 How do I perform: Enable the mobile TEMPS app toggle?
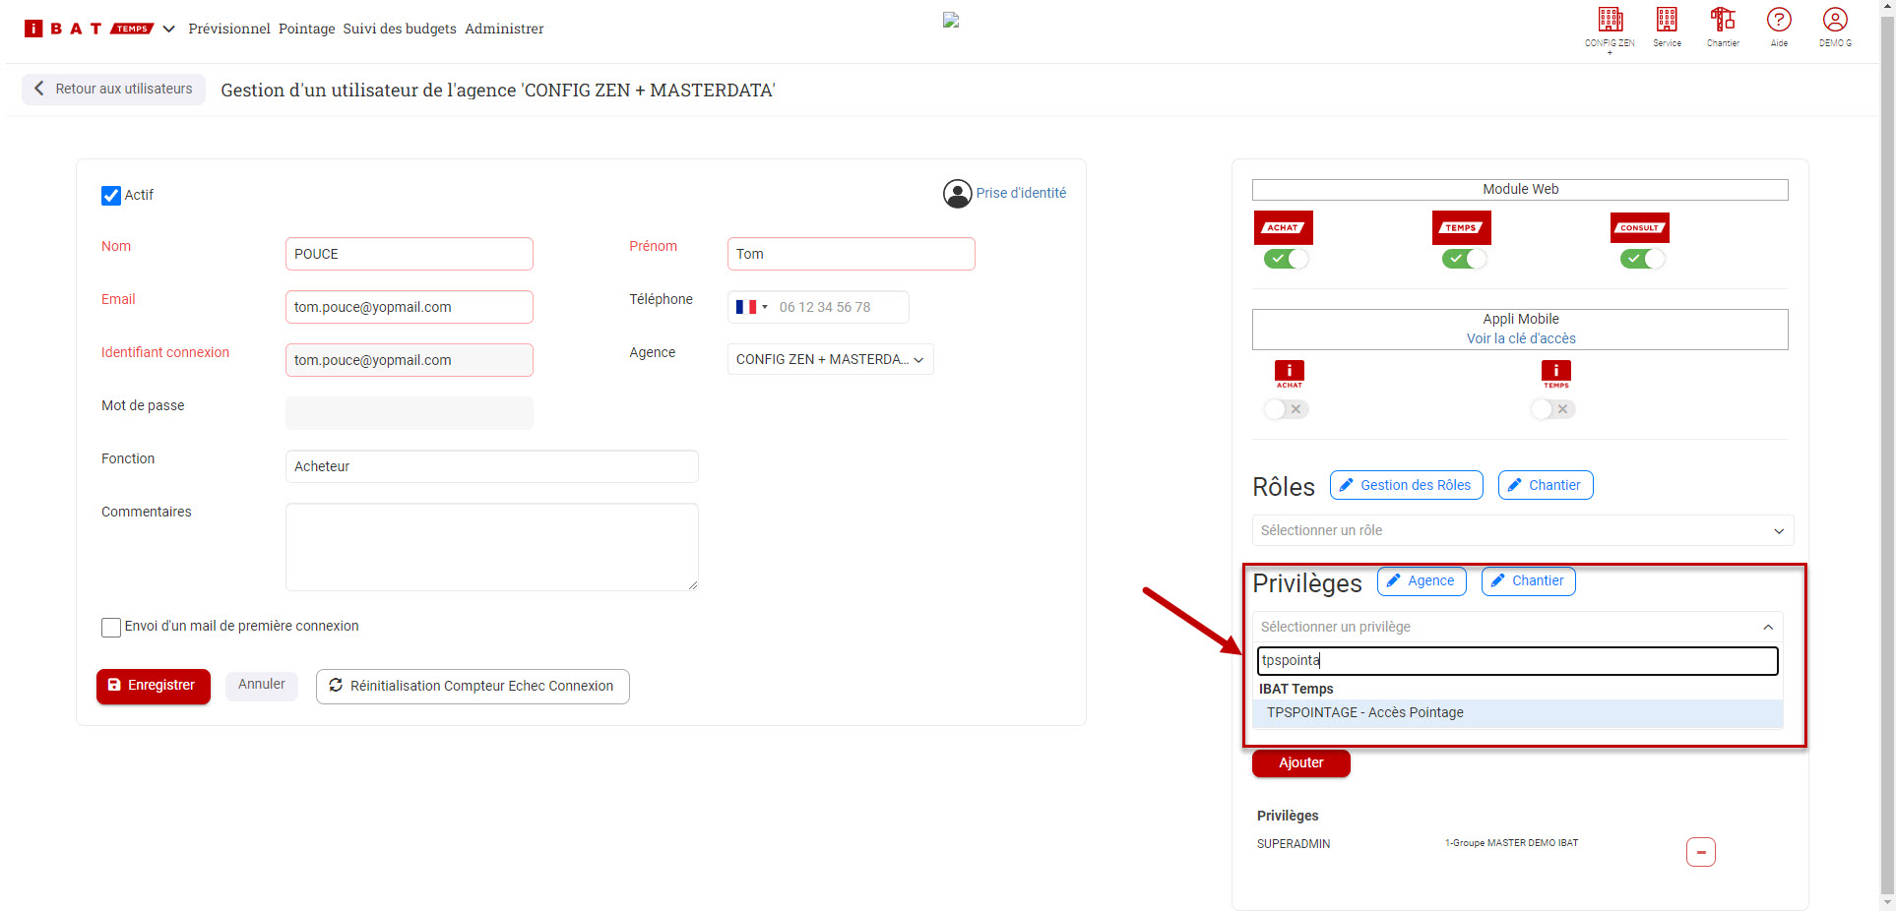(x=1552, y=409)
